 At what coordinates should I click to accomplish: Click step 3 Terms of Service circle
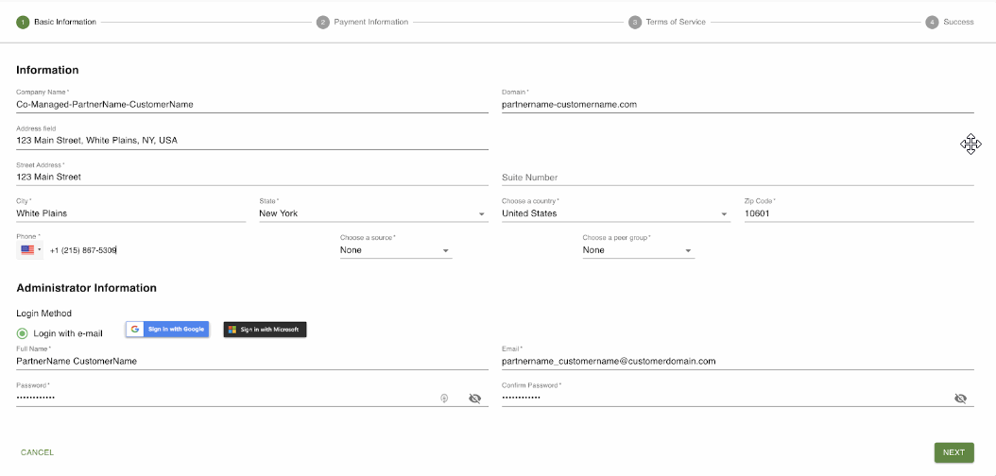click(635, 22)
